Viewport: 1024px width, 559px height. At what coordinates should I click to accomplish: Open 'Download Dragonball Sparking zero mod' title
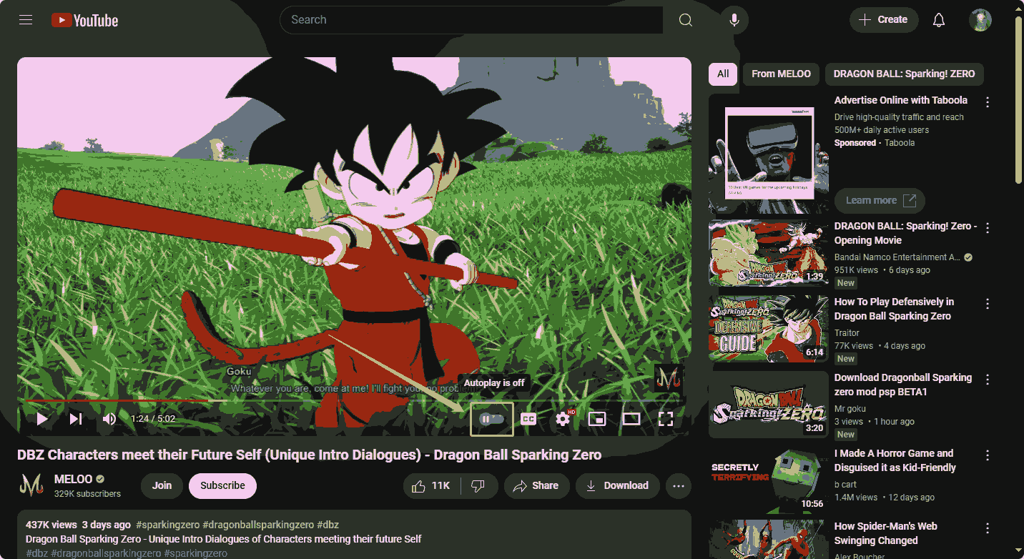click(903, 385)
